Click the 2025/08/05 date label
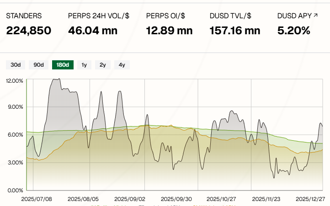Image resolution: width=330 pixels, height=206 pixels. coord(83,199)
